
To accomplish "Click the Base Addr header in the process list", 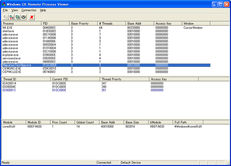I will pos(140,24).
